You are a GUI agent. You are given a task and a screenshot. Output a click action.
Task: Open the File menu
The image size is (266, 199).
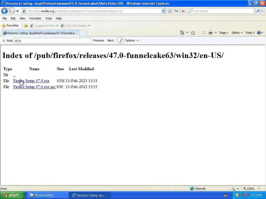click(x=5, y=18)
